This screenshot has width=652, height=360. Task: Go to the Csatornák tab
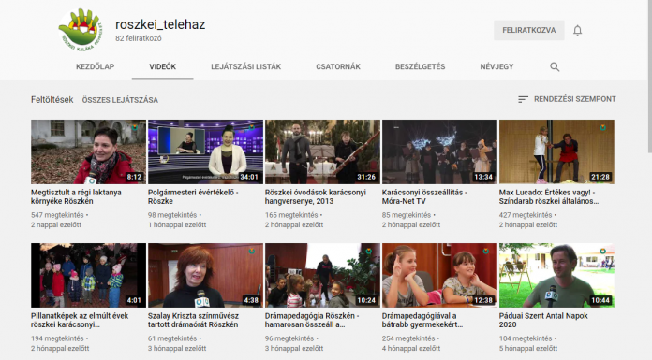coord(338,66)
